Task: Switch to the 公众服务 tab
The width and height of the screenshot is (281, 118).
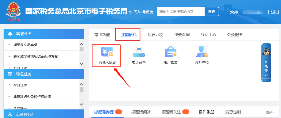Action: (235, 35)
